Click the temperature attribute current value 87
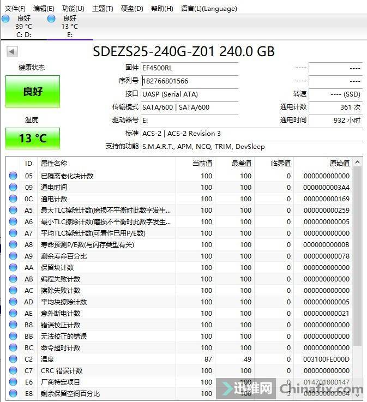 click(208, 359)
